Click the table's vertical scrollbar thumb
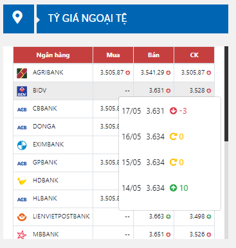Image resolution: width=236 pixels, height=248 pixels. tap(226, 94)
